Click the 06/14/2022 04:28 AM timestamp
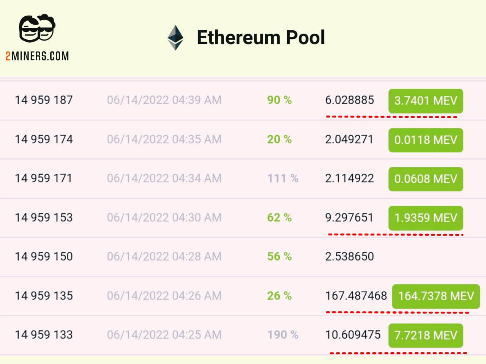 click(x=164, y=256)
